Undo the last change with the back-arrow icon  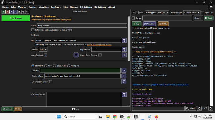tap(27, 12)
